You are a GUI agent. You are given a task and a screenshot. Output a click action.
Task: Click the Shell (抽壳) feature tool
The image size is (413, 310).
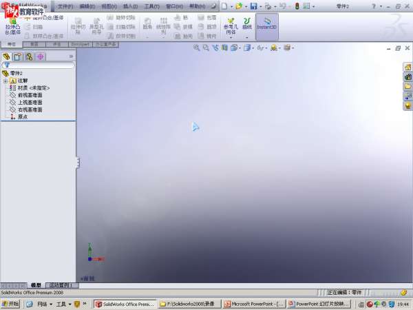183,36
